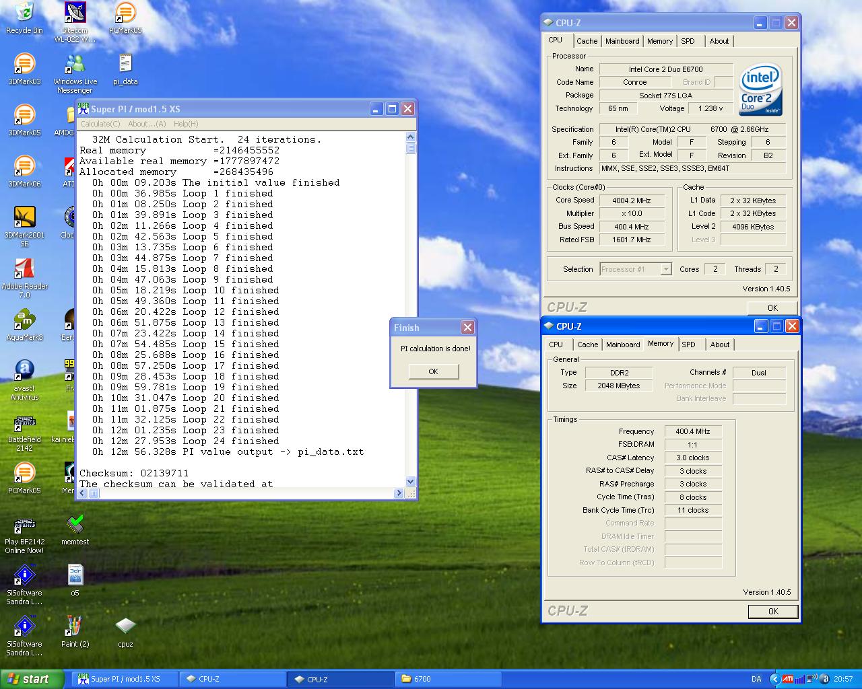The image size is (862, 689).
Task: Click the CAS# Latency 3.0 clocks value
Action: tap(692, 458)
